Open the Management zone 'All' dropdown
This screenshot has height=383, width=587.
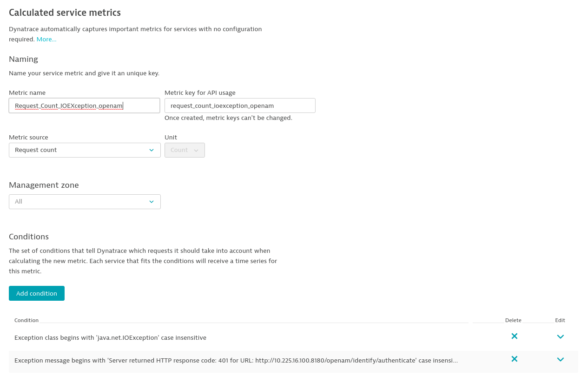coord(85,202)
